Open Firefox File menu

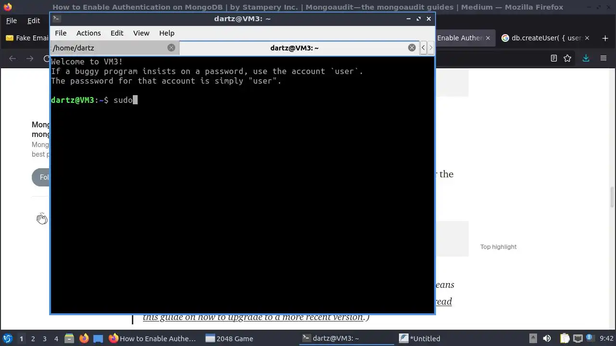(x=11, y=21)
